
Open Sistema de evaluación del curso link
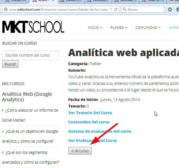100,131
